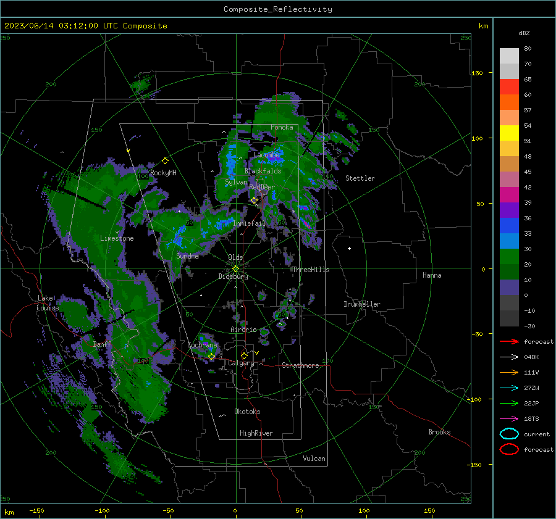Click the Lake Louise map label

pos(48,303)
